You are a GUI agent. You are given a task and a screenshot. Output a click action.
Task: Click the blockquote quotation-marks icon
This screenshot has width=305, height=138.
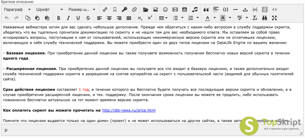point(206,9)
